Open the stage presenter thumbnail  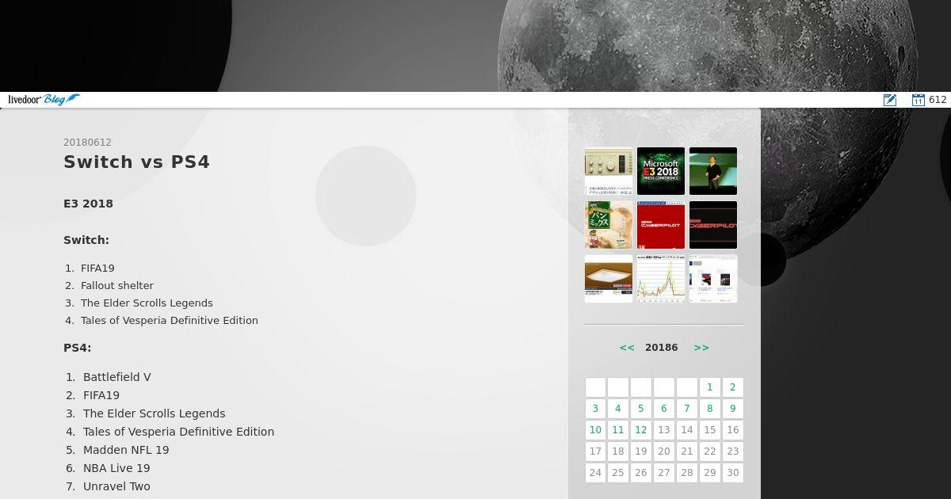point(713,171)
